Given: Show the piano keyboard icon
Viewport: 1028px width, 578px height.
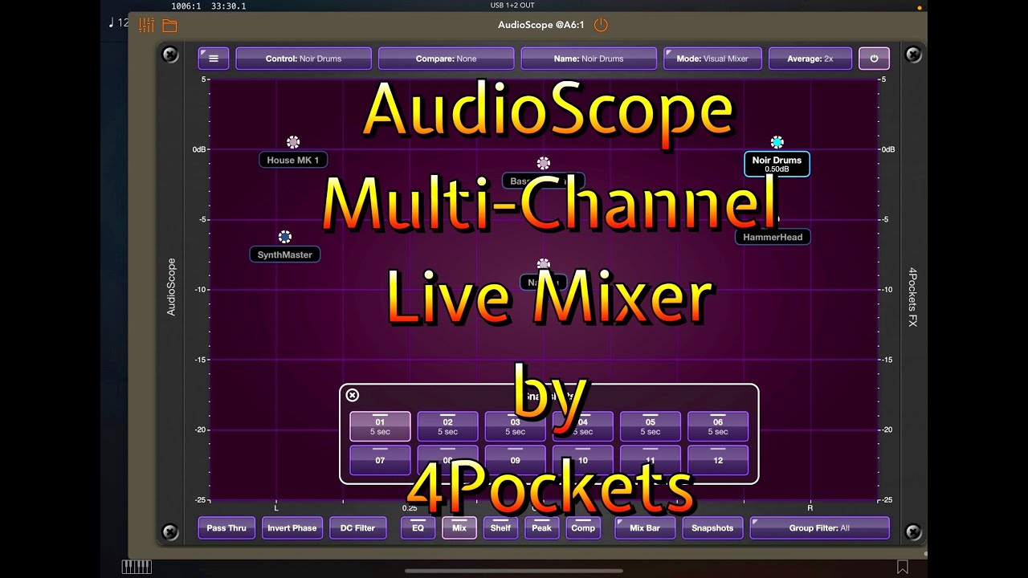Looking at the screenshot, I should 137,567.
